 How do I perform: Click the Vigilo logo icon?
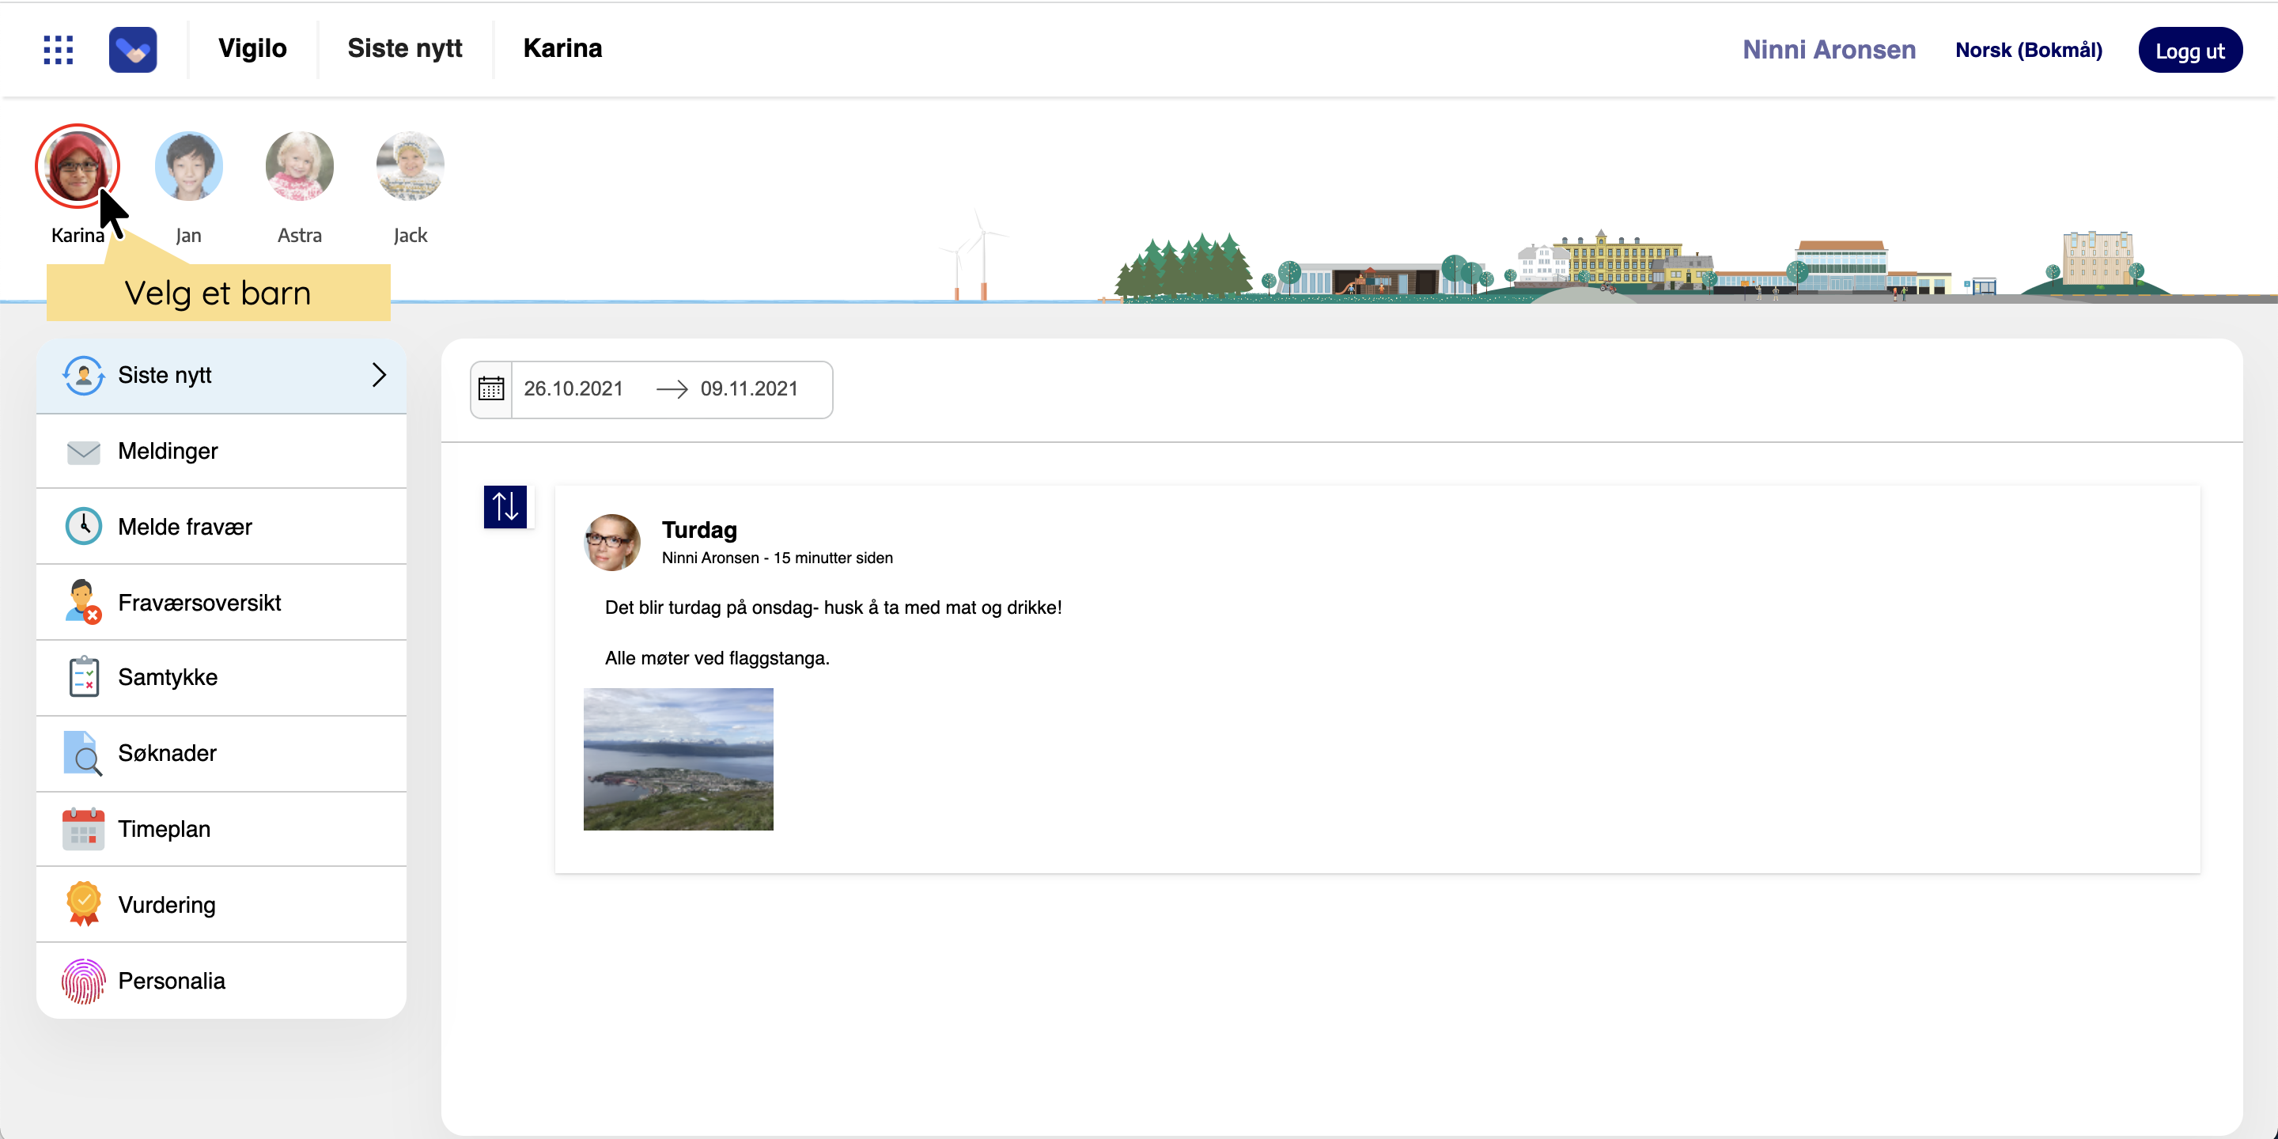coord(133,50)
